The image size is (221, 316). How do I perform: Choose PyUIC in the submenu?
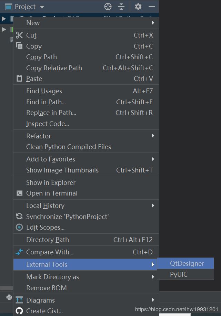tap(179, 274)
